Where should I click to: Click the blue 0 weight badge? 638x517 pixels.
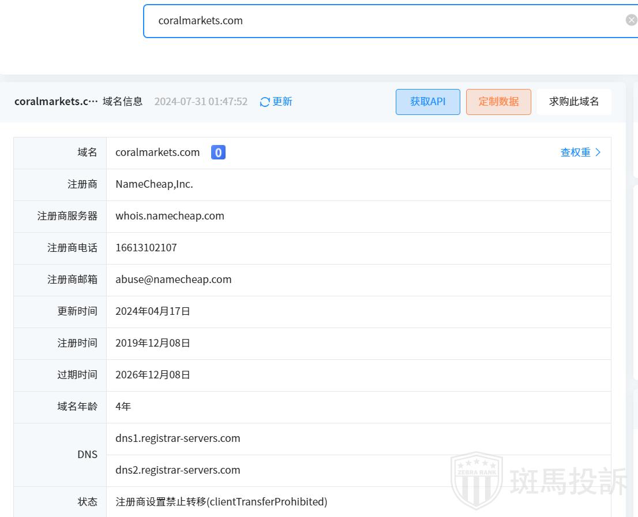click(x=218, y=153)
